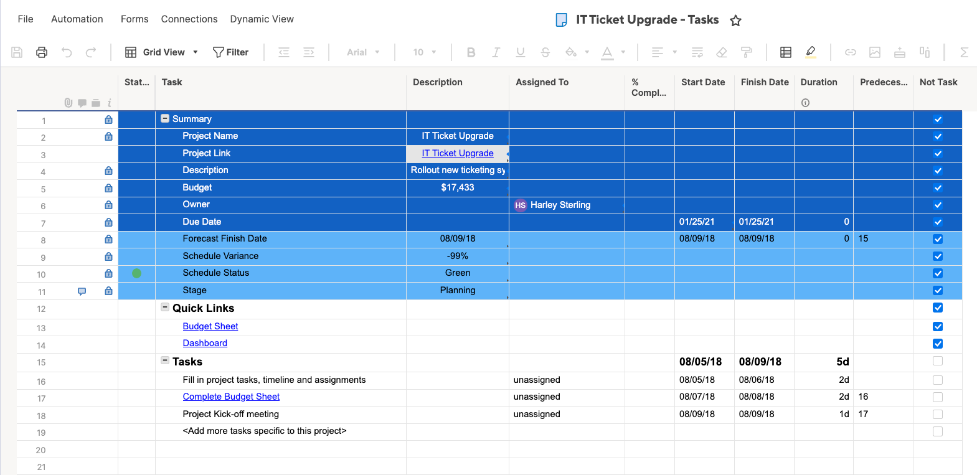Outdent the selected row

tap(284, 52)
